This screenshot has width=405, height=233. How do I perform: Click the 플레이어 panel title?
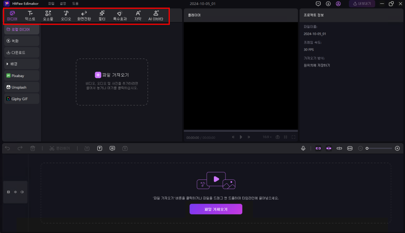click(194, 15)
